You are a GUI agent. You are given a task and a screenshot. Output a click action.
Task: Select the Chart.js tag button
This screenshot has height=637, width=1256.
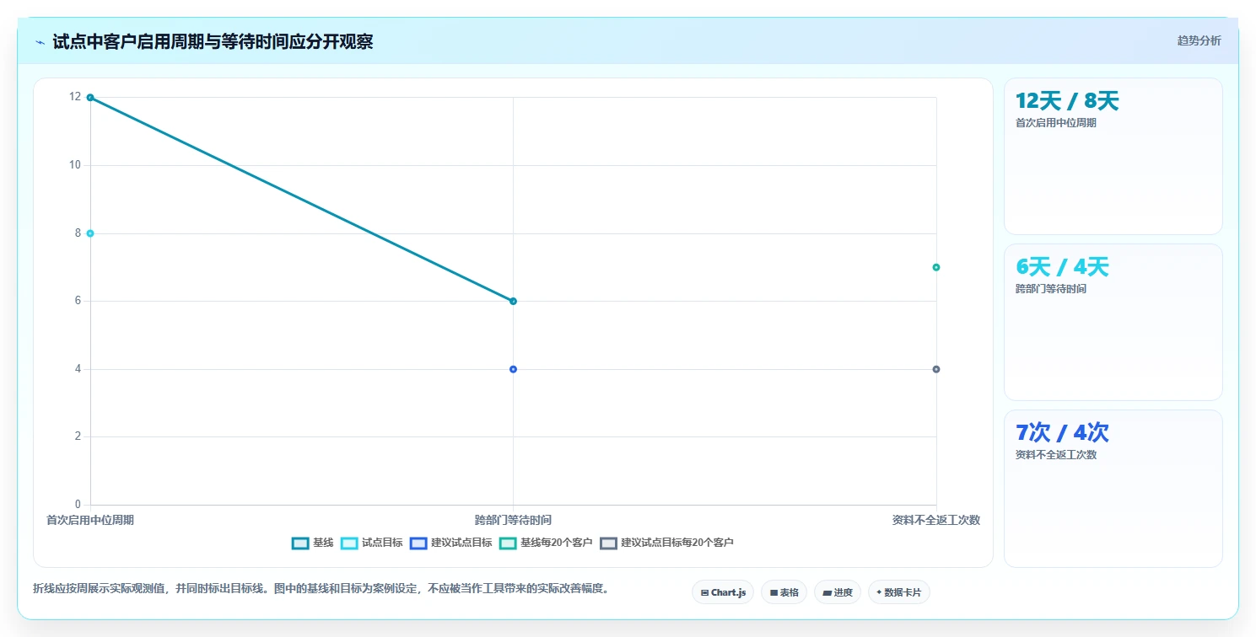723,592
